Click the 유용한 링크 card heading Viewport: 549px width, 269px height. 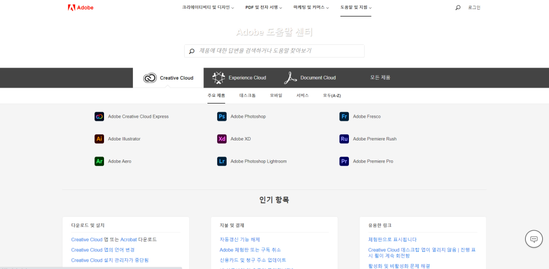point(380,225)
